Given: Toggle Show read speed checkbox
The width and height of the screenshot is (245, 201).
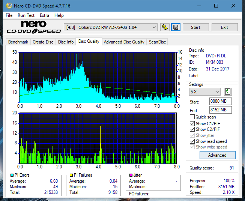Looking at the screenshot, I should coord(192,141).
